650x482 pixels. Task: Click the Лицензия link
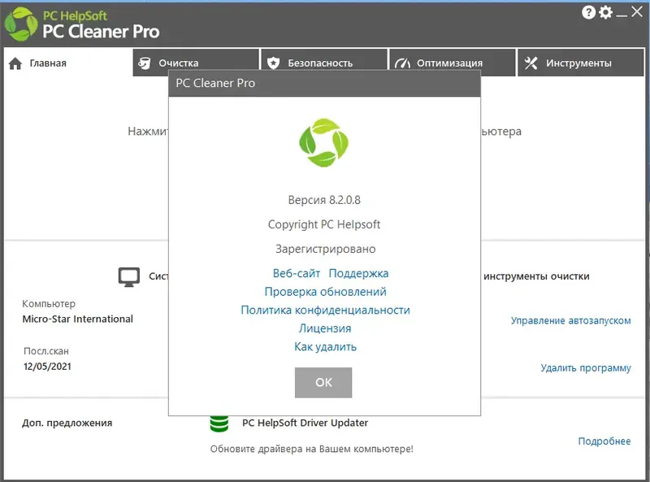323,328
